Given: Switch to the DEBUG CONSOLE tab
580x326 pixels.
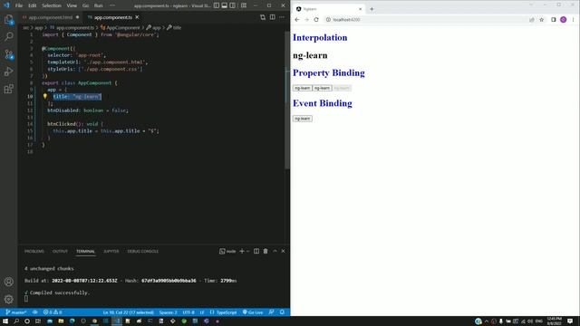Looking at the screenshot, I should 143,252.
